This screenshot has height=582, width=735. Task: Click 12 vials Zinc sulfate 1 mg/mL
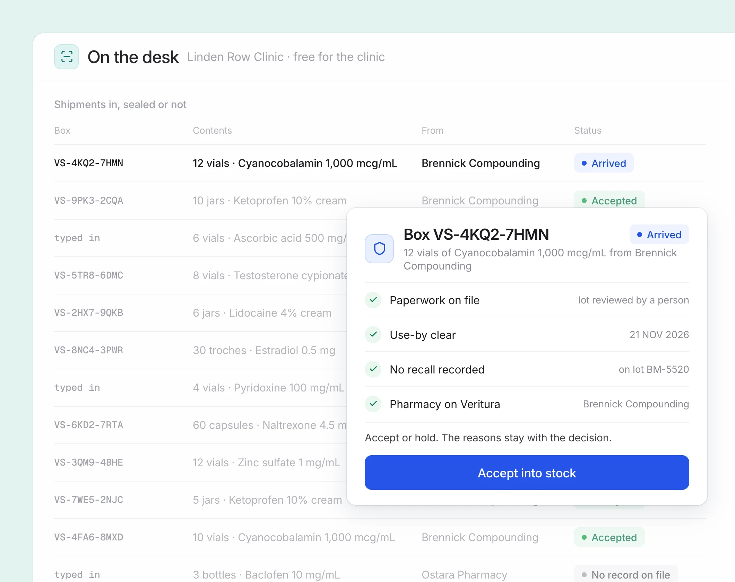pyautogui.click(x=267, y=462)
